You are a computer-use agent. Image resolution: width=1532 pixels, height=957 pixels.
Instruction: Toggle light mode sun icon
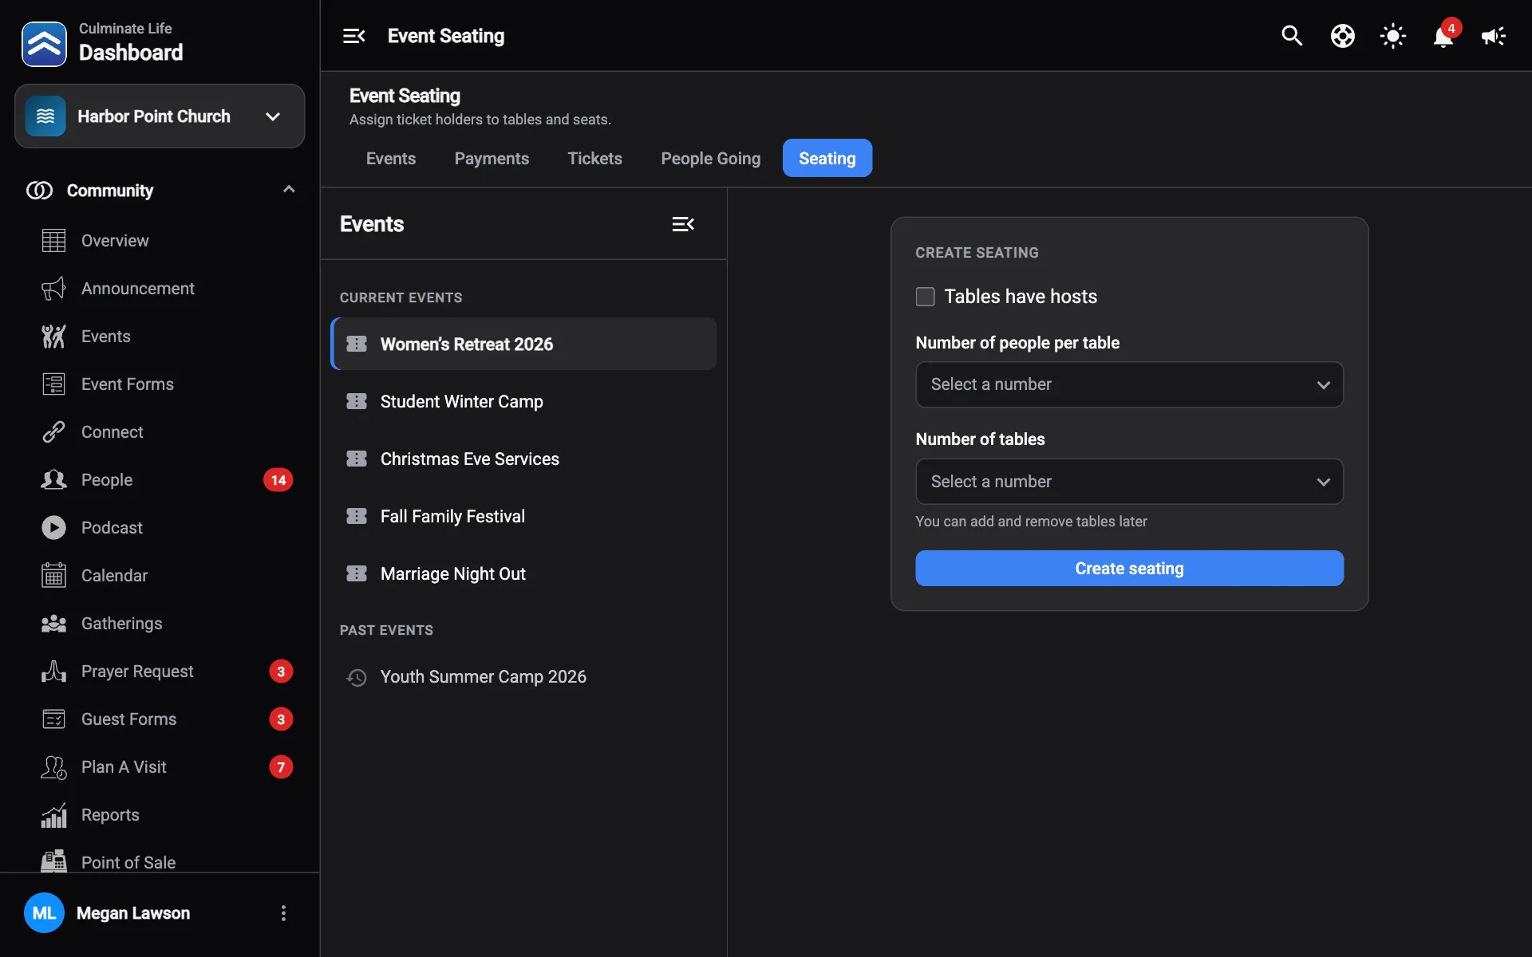[1392, 36]
